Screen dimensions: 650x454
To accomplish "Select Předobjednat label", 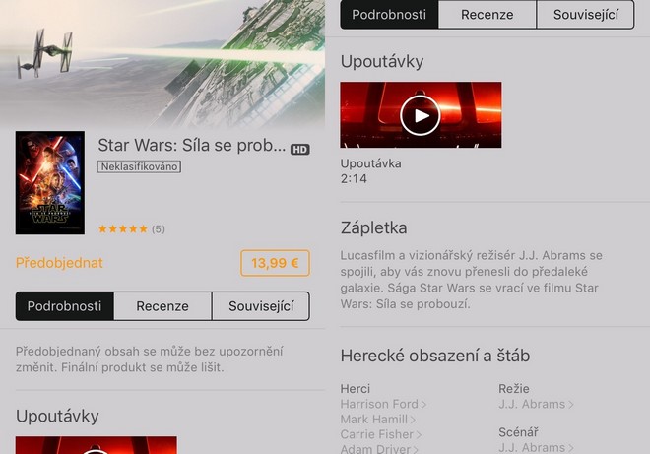I will (x=59, y=263).
